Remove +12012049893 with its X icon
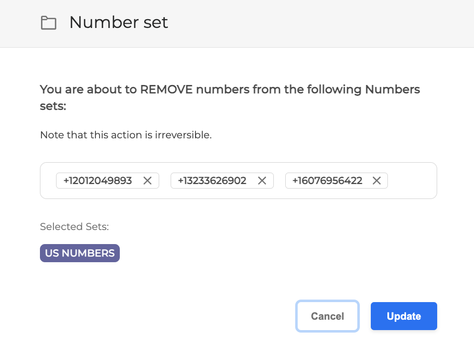The width and height of the screenshot is (474, 342). pyautogui.click(x=147, y=180)
